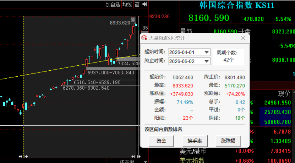Expand the 起始时间 date dropdown
The width and height of the screenshot is (295, 163).
pos(207,52)
